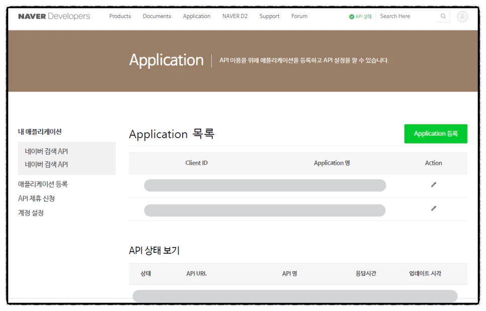Go to NAVER D2 menu item
The height and width of the screenshot is (311, 486).
pos(235,16)
